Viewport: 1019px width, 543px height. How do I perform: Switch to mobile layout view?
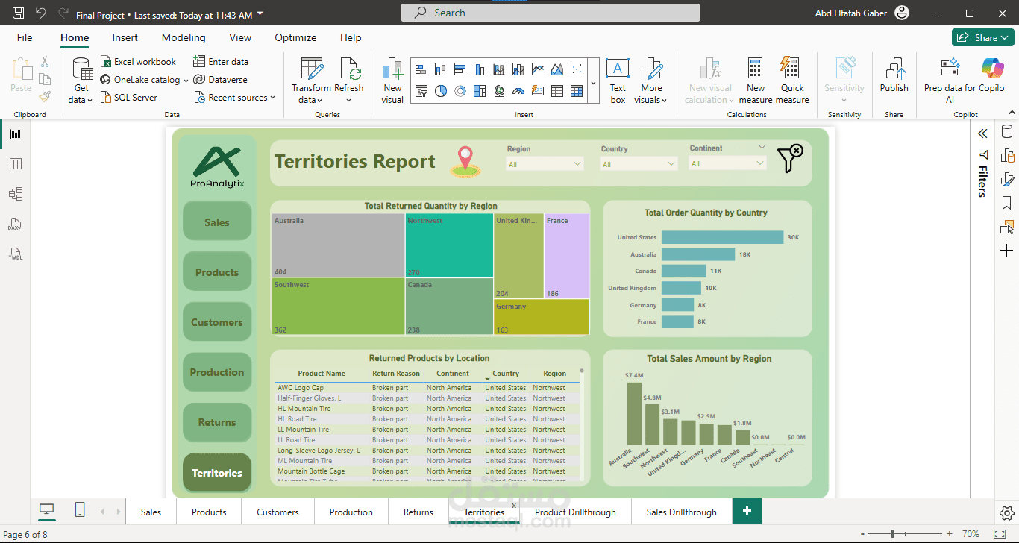(x=80, y=510)
